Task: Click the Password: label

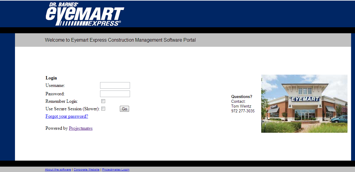Action: (55, 94)
